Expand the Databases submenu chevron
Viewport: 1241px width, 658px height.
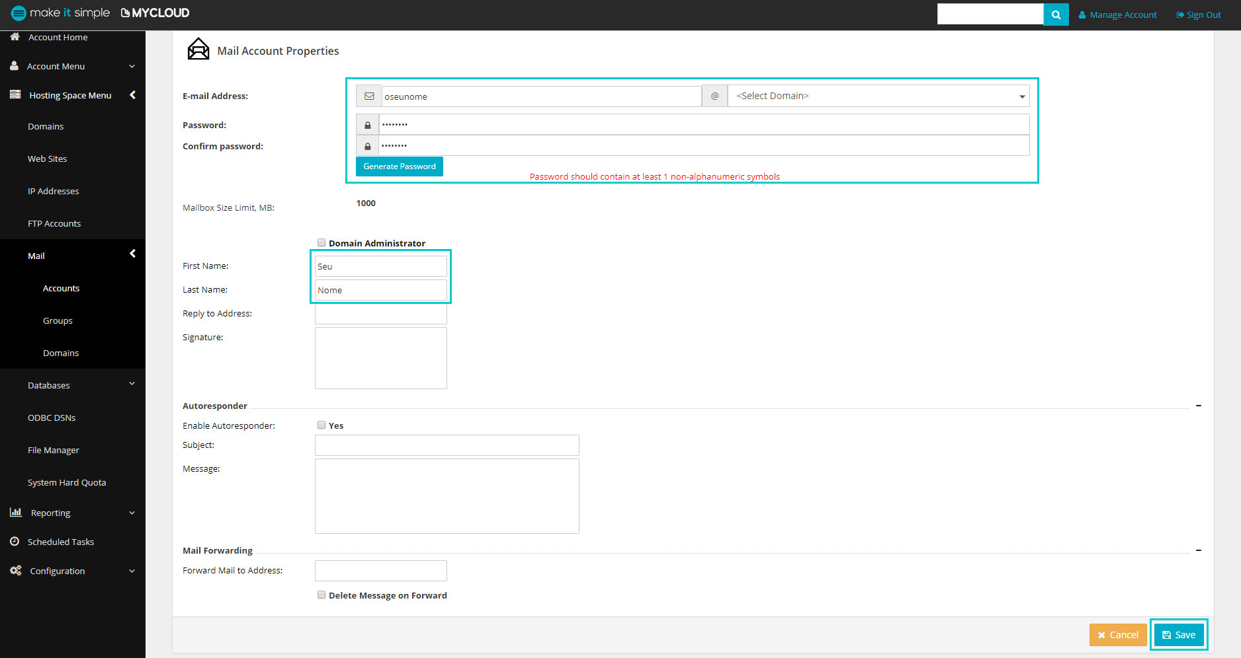(132, 384)
